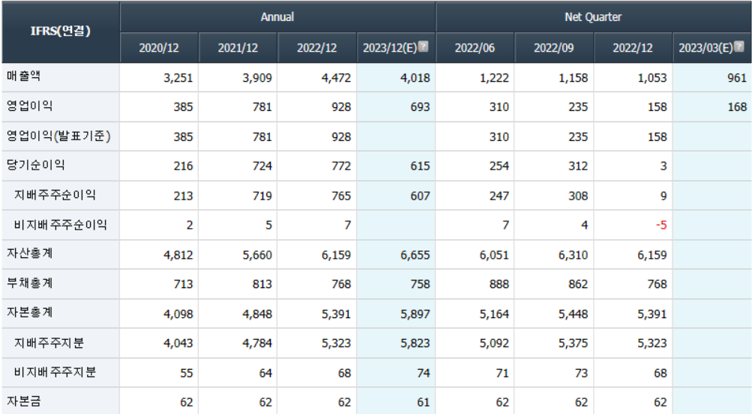Click the 5,823 estimated controlling equity
Image resolution: width=752 pixels, height=414 pixels.
(x=415, y=343)
